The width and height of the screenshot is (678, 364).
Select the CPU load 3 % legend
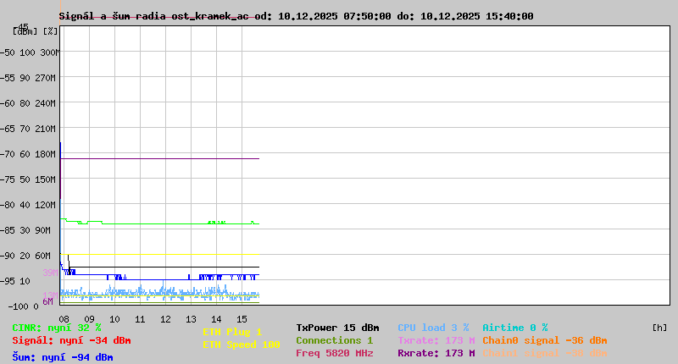point(433,328)
